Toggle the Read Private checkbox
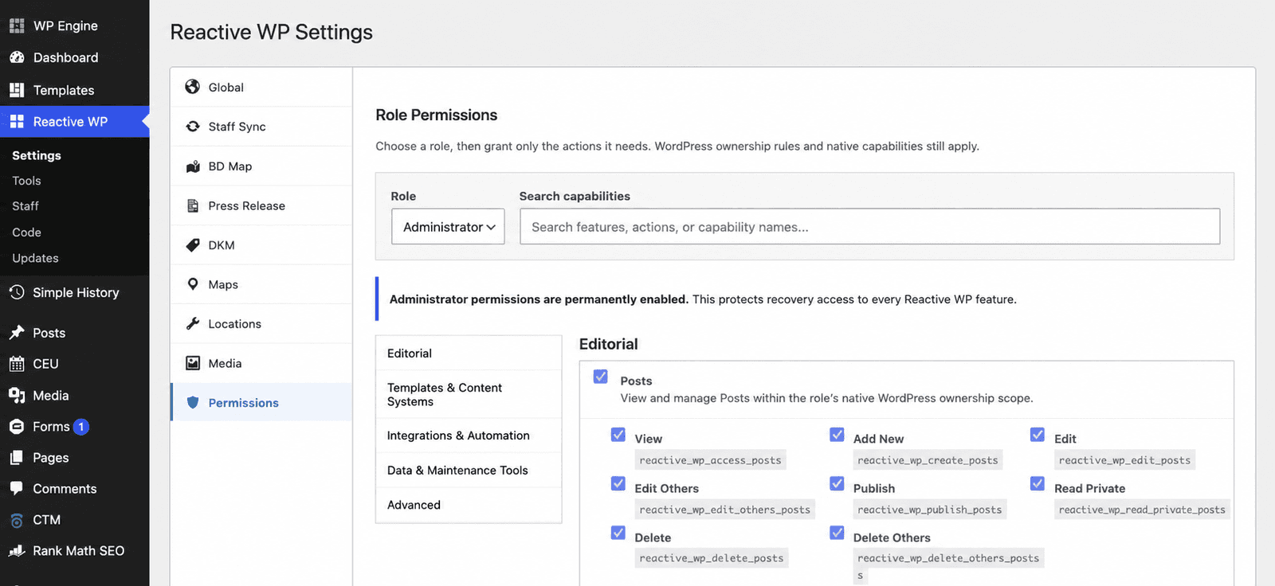Viewport: 1275px width, 586px height. 1038,484
